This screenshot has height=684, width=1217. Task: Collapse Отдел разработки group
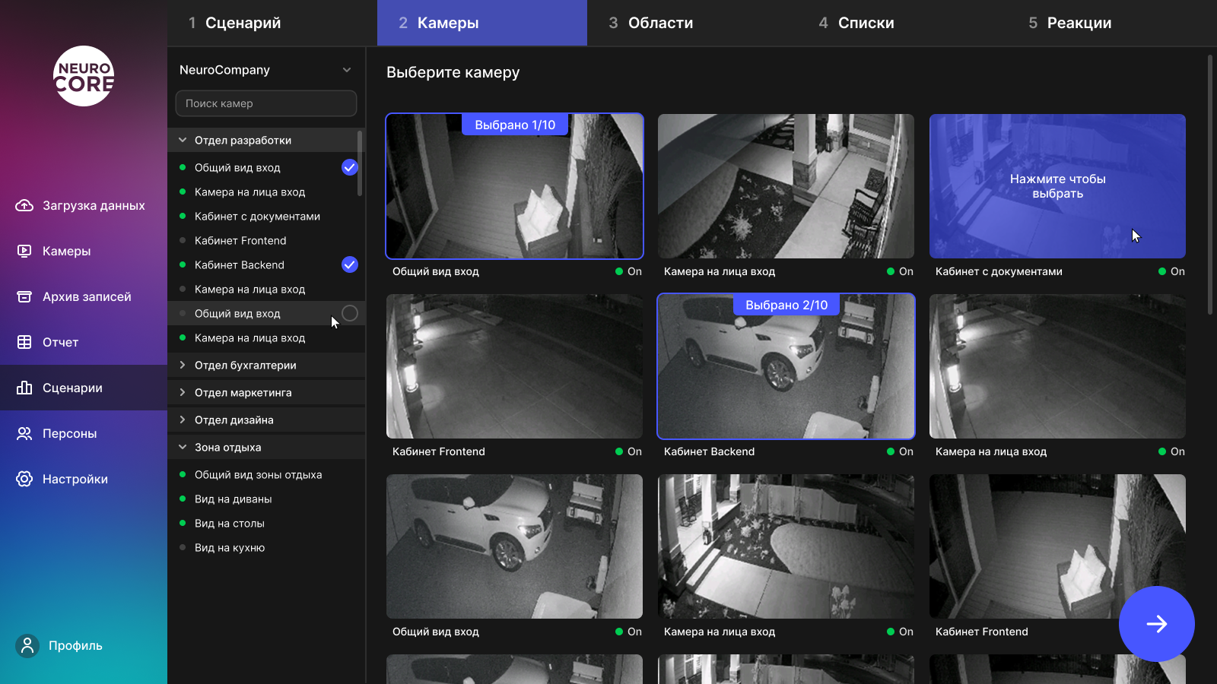click(266, 140)
